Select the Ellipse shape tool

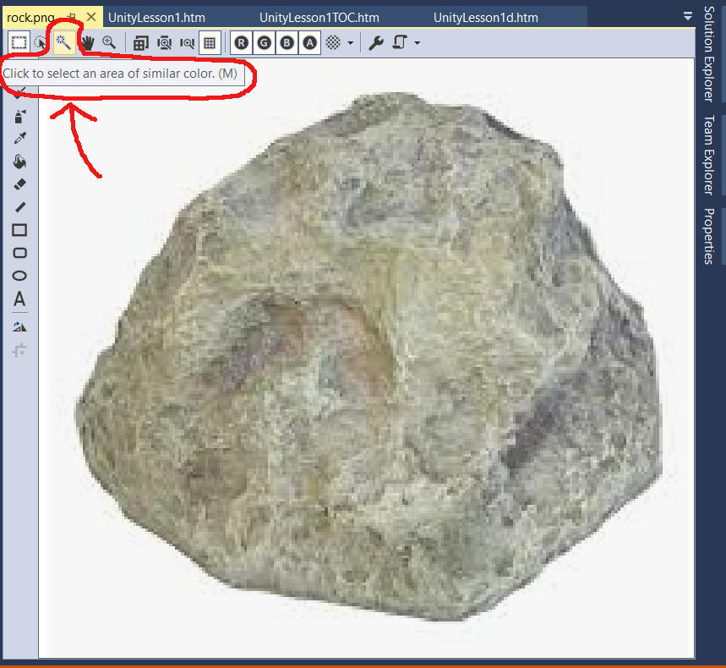(19, 277)
